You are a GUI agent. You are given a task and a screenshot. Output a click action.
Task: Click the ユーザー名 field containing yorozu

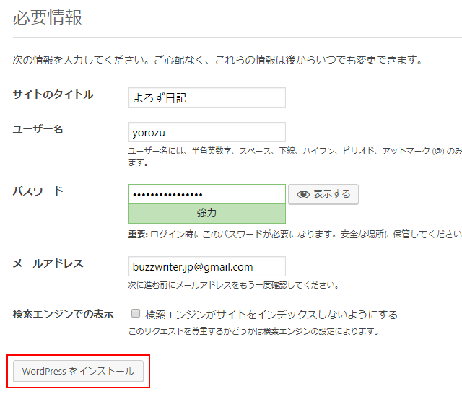click(207, 132)
